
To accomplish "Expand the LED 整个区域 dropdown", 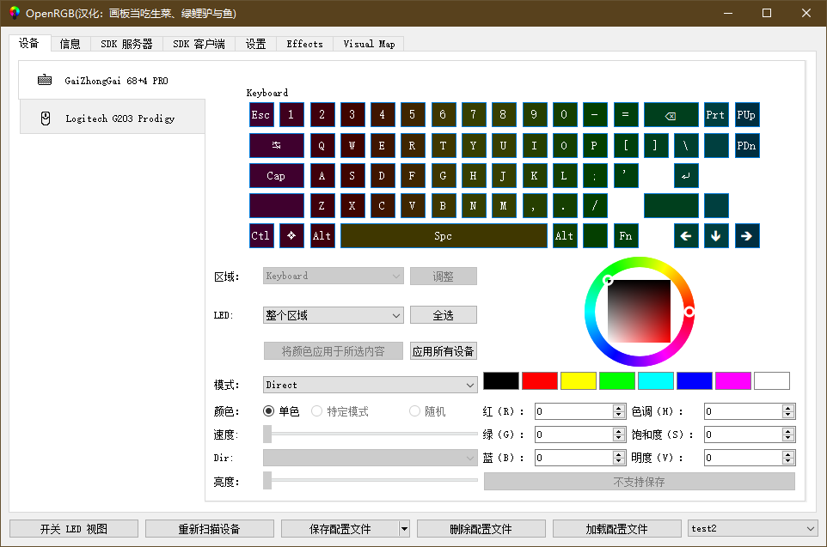I will 333,315.
